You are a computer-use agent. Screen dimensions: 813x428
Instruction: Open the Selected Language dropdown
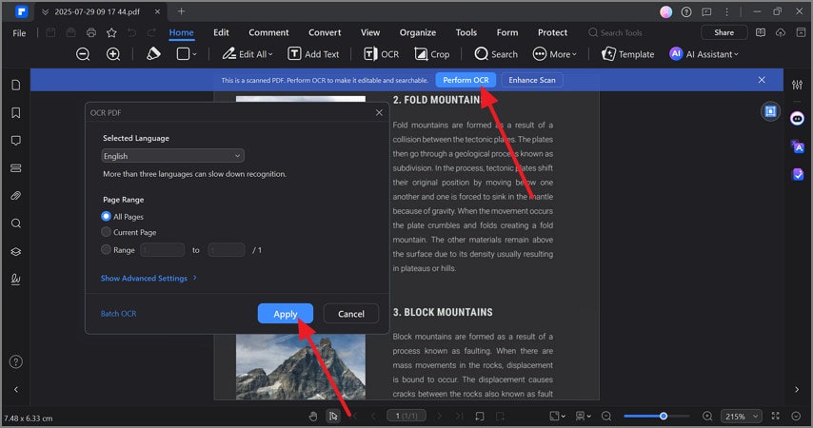tap(172, 155)
